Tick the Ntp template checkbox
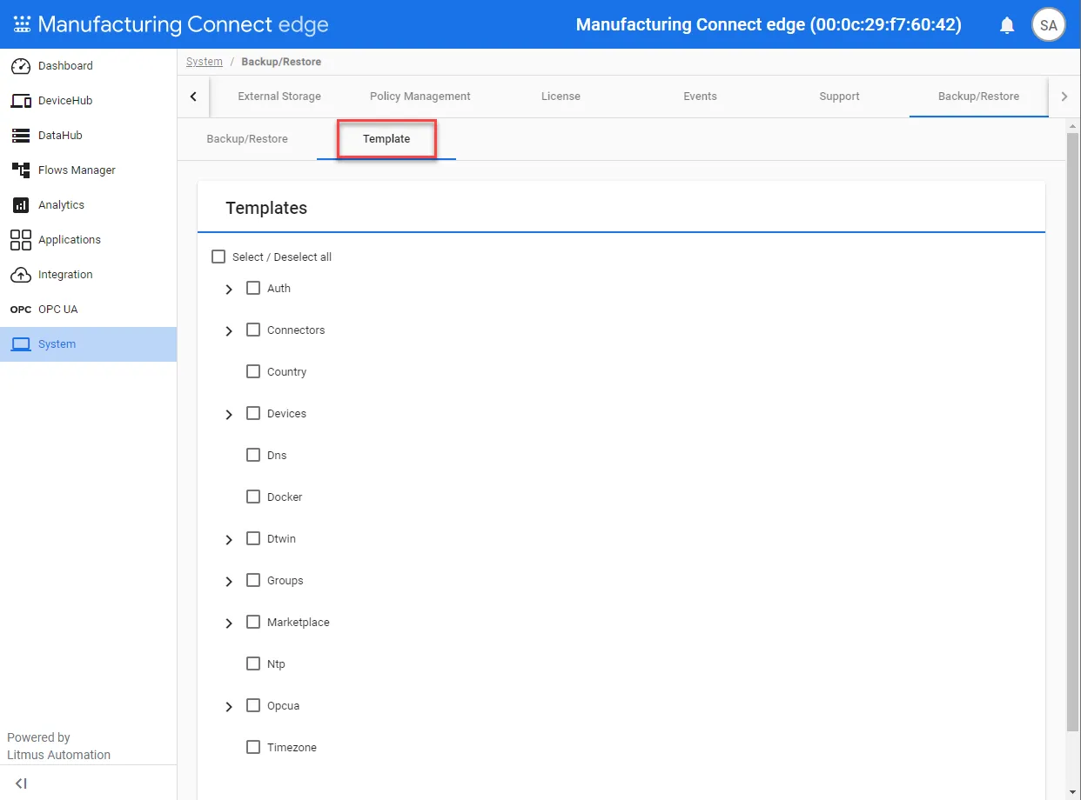 [253, 663]
